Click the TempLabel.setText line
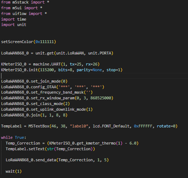This screenshot has width=188, height=178. (x=50, y=149)
